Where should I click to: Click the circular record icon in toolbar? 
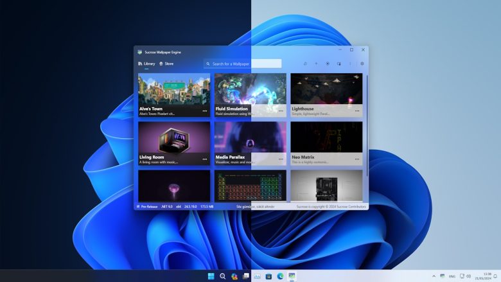click(x=328, y=64)
